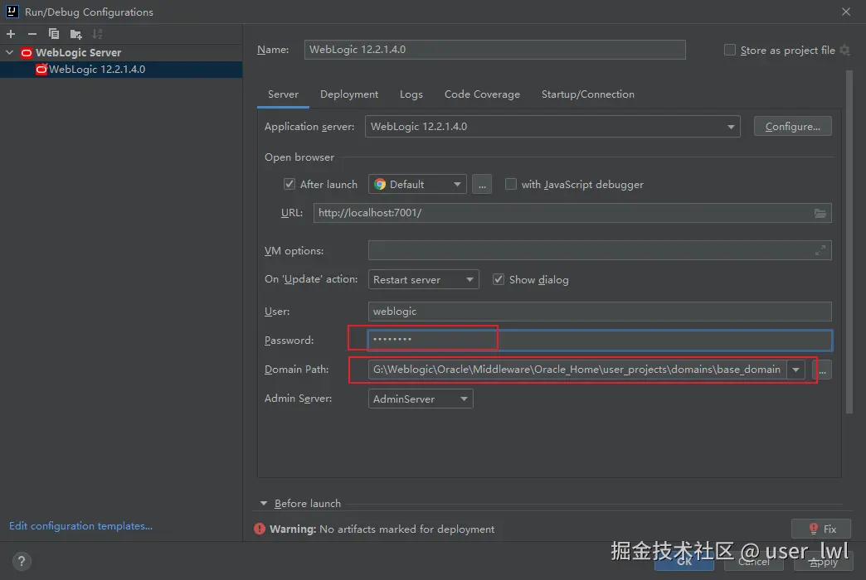Expand the VM options field icon
This screenshot has width=866, height=580.
click(x=820, y=250)
